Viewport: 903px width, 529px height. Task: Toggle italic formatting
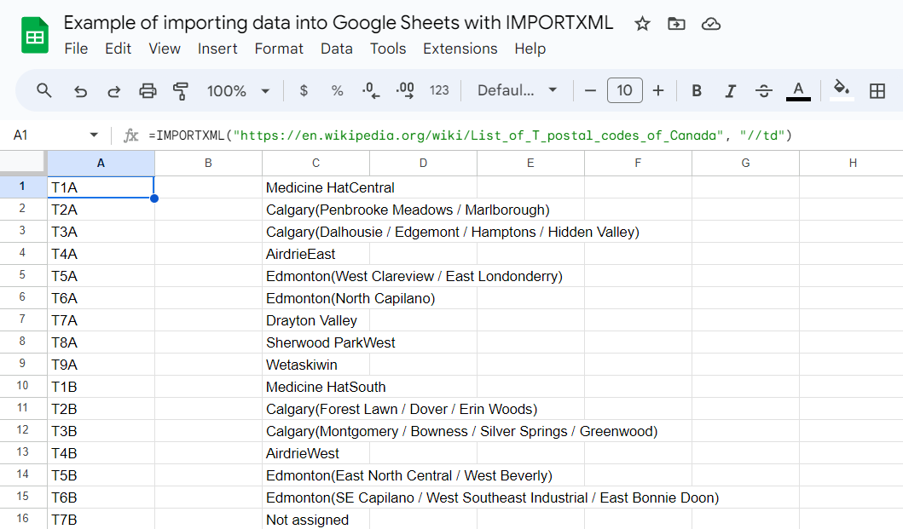[x=731, y=90]
